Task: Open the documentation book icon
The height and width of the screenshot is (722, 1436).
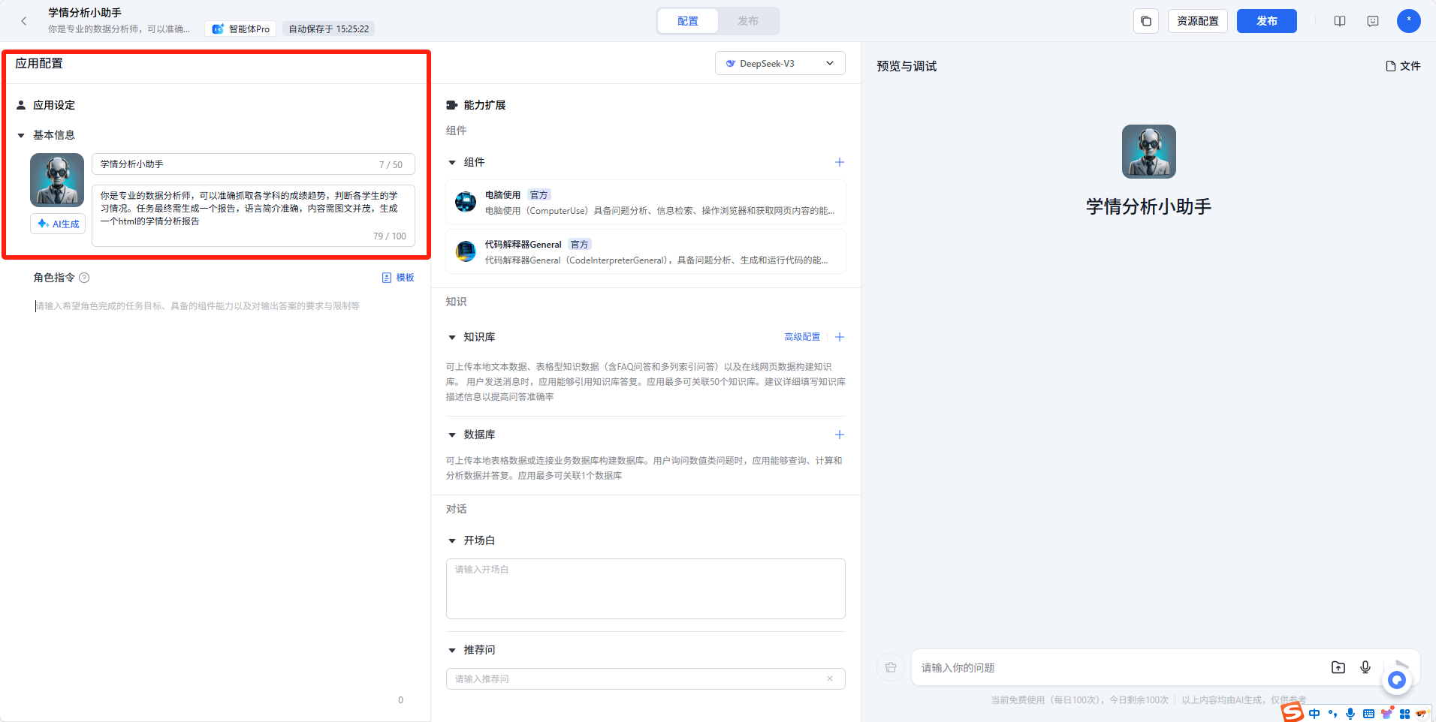Action: [x=1339, y=21]
